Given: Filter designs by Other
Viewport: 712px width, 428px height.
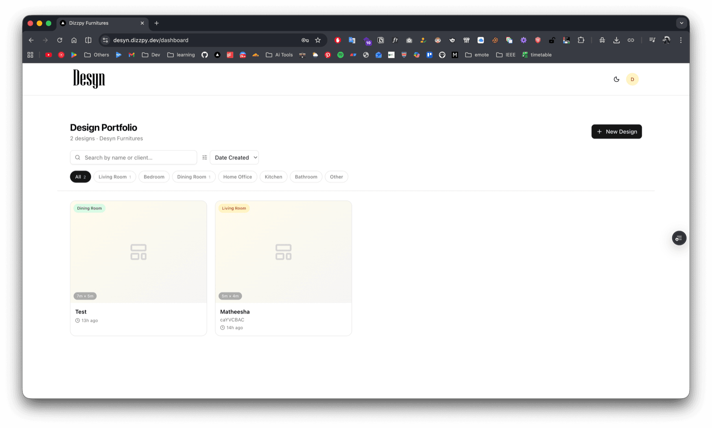Looking at the screenshot, I should click(336, 177).
